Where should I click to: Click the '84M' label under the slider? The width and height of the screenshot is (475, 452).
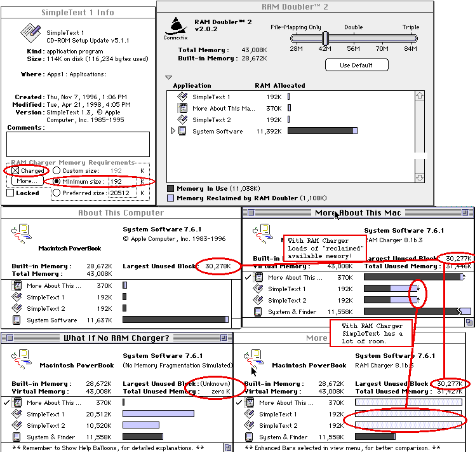(410, 48)
